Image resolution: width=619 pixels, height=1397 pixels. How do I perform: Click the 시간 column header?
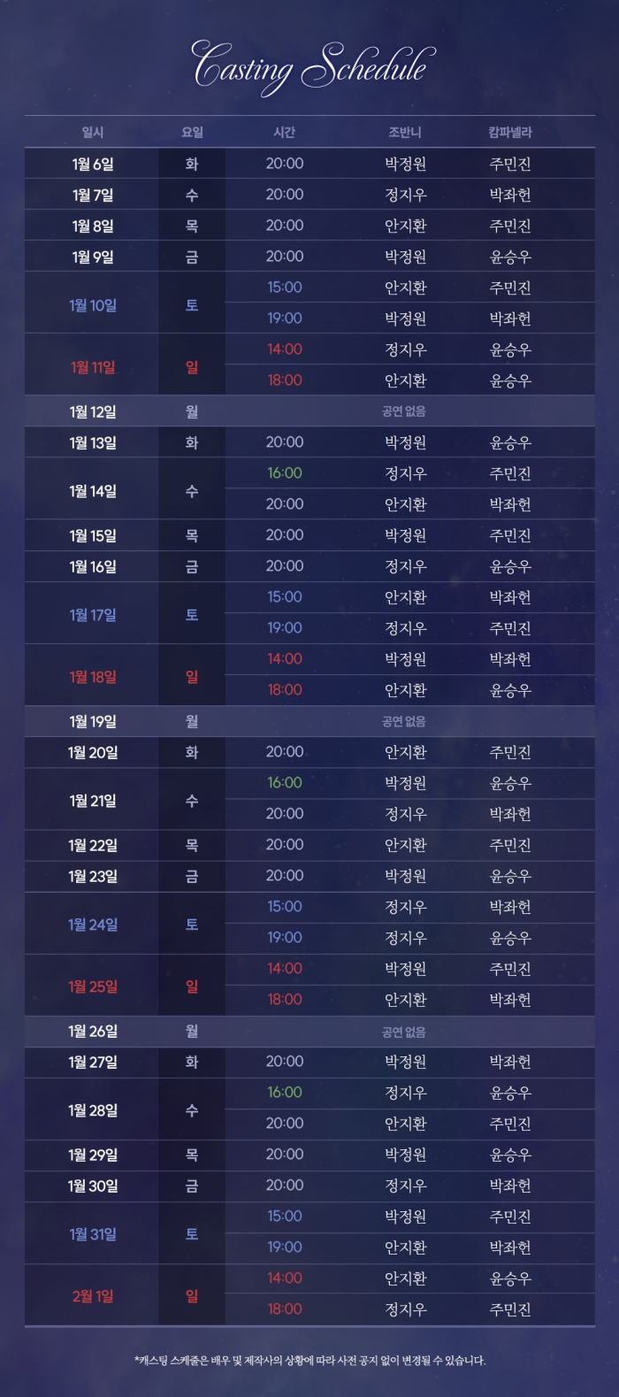(x=285, y=133)
